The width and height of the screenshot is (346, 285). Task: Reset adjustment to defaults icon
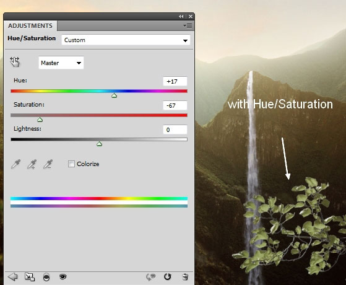(168, 276)
